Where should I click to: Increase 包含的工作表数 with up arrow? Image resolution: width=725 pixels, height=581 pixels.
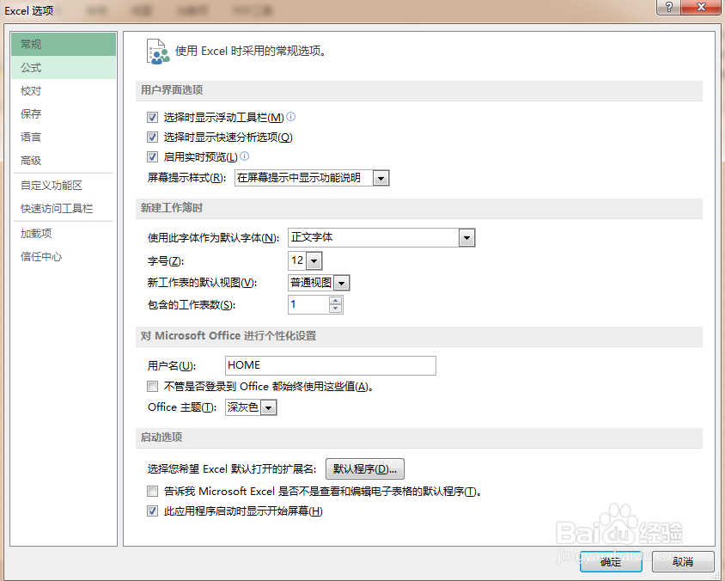[x=335, y=301]
